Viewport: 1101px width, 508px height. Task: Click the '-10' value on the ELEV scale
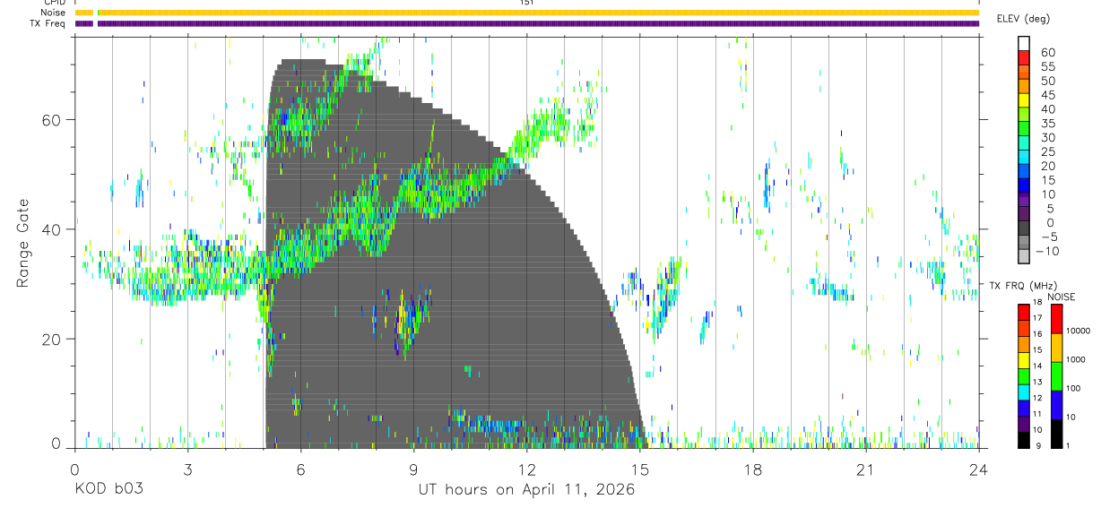coord(1045,251)
